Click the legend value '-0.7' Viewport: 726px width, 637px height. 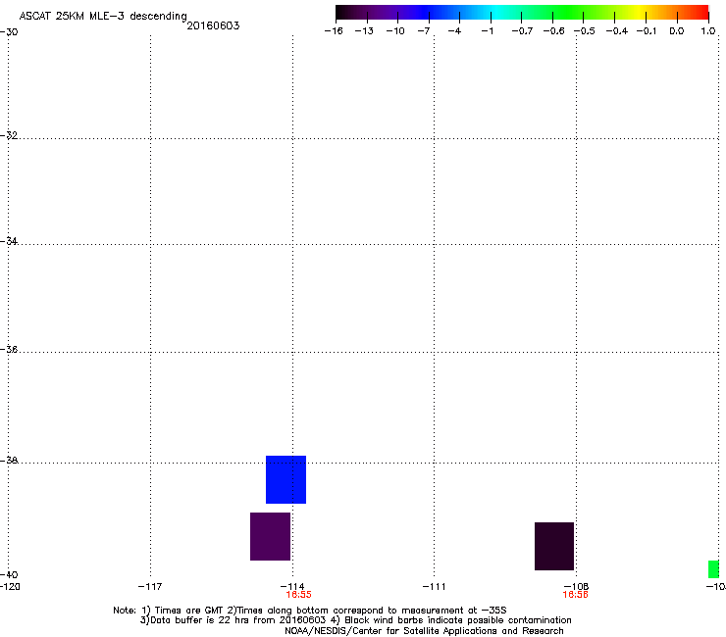pyautogui.click(x=522, y=31)
